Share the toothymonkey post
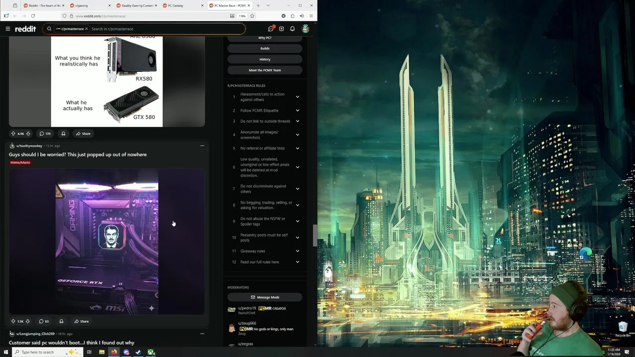Viewport: 635px width, 357px height. [81, 321]
